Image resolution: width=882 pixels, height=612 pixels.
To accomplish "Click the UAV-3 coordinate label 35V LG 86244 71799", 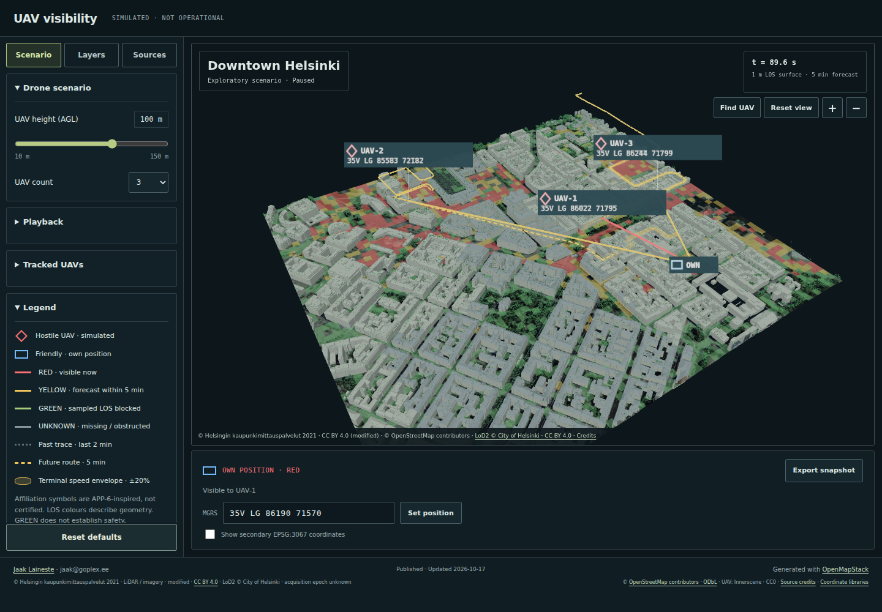I will click(x=635, y=154).
